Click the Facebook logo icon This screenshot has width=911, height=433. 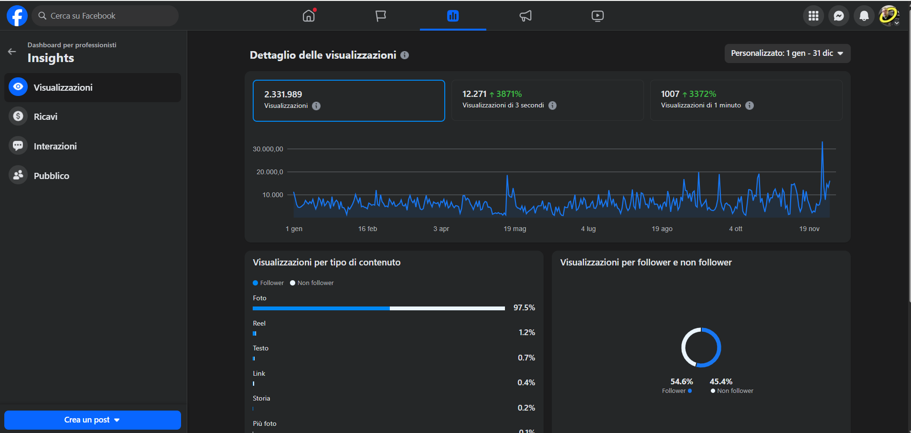click(x=17, y=16)
